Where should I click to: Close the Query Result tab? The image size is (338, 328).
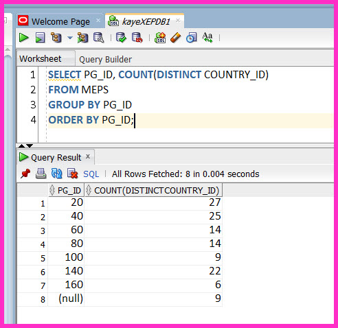click(x=88, y=156)
